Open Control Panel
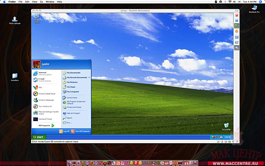The height and width of the screenshot is (166, 265). point(70,98)
